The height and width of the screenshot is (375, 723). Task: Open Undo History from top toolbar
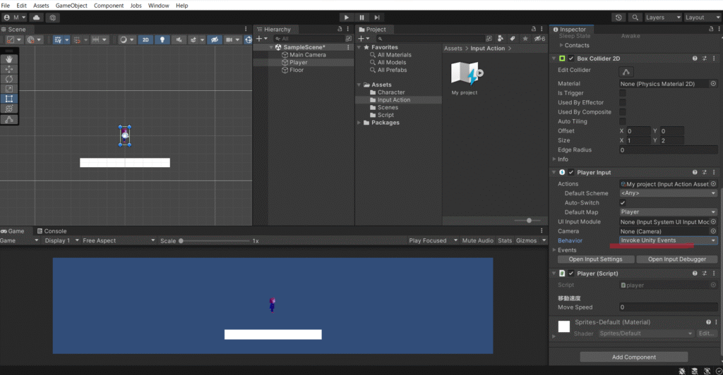(619, 17)
